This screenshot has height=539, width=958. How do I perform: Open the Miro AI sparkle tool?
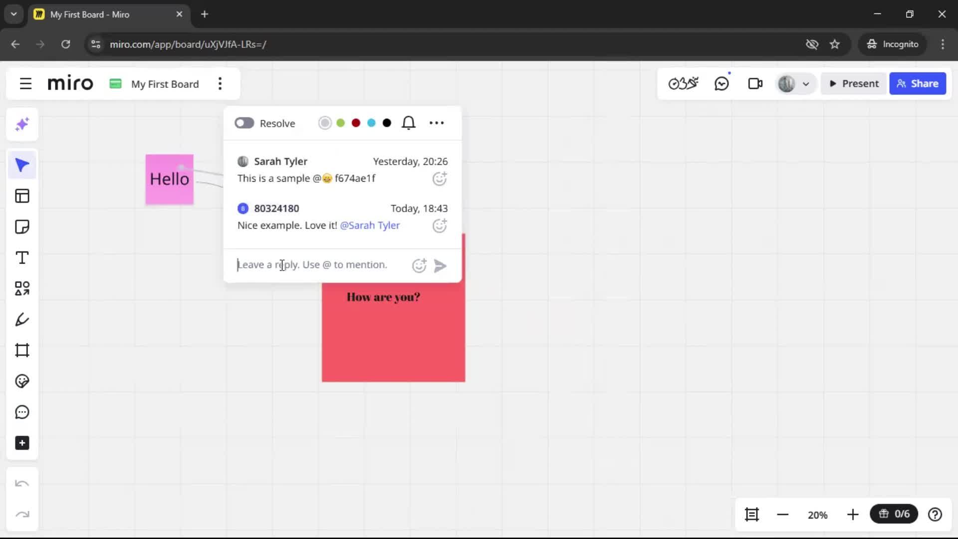(22, 124)
